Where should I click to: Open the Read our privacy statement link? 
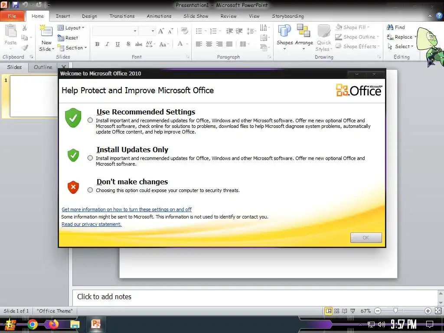coord(91,224)
